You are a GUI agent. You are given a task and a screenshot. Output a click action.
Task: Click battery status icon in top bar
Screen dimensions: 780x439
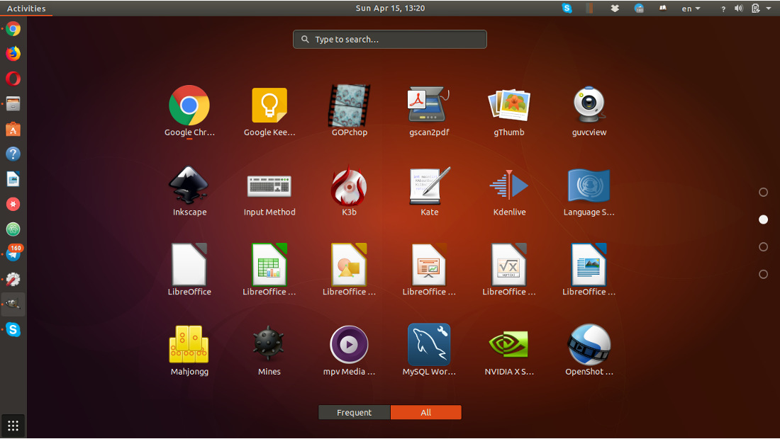tap(756, 8)
